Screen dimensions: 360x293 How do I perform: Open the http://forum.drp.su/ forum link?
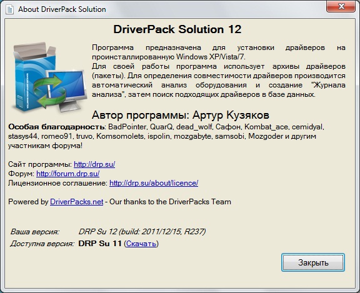pos(67,174)
